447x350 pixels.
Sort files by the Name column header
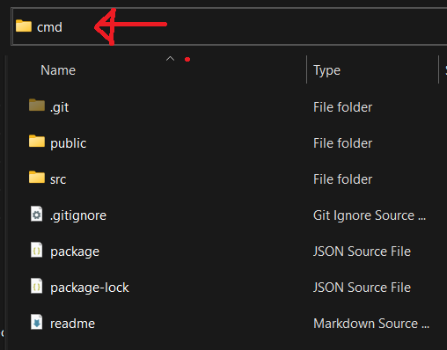pos(58,70)
